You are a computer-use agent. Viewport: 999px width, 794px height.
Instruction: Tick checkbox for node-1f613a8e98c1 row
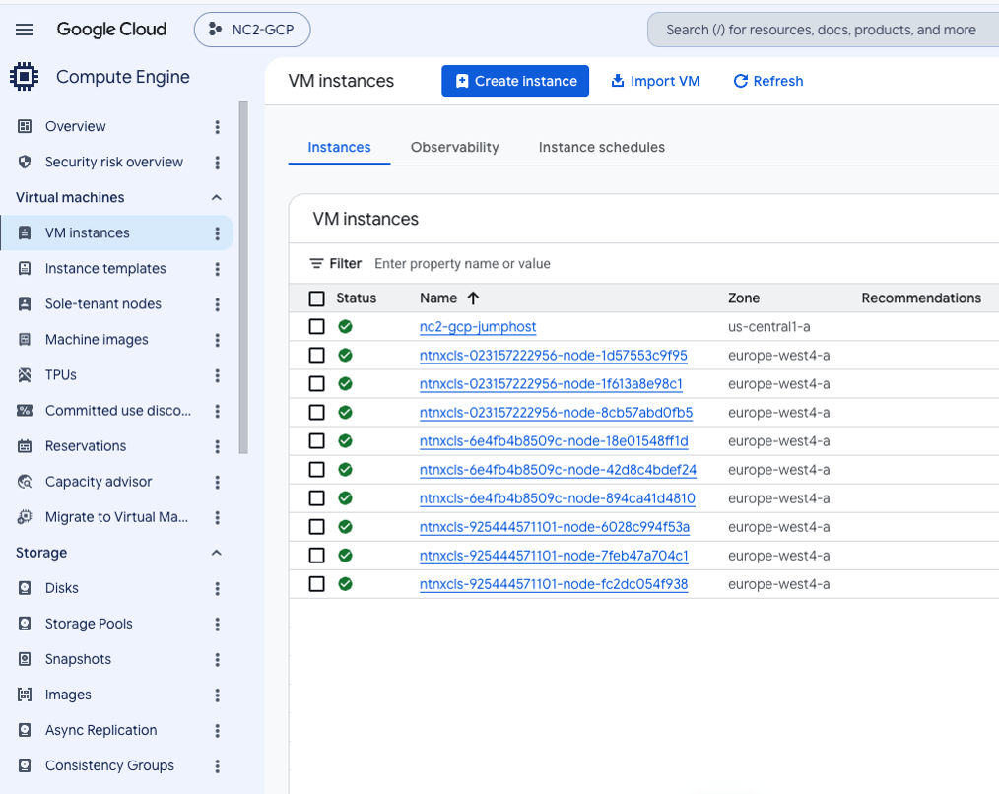(x=316, y=383)
